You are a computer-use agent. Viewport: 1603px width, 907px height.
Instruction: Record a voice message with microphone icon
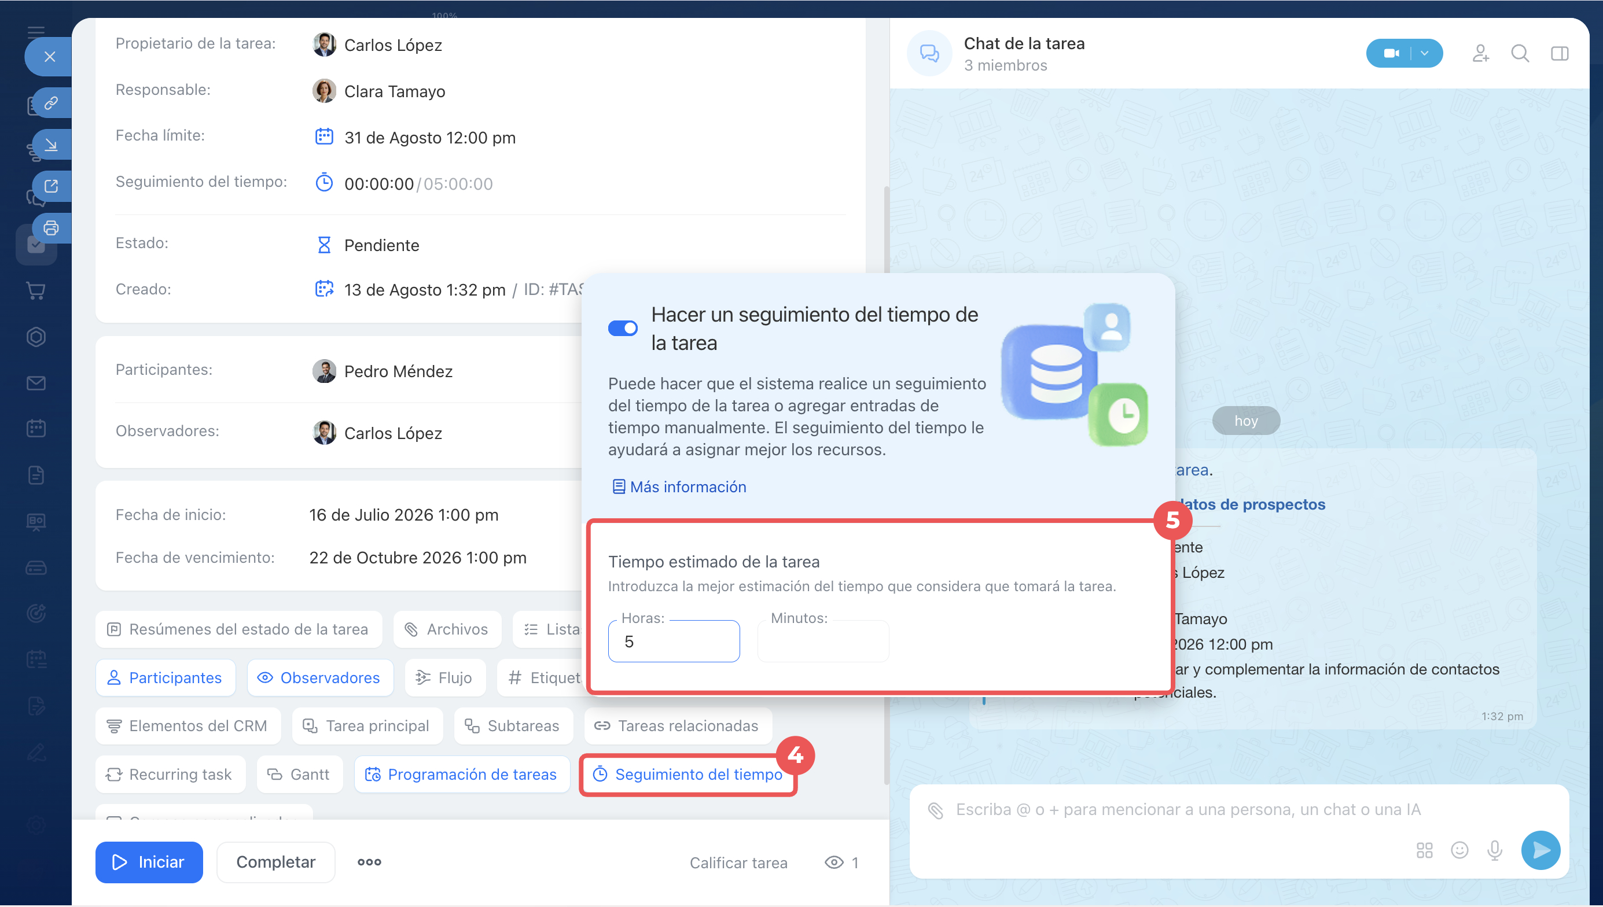pyautogui.click(x=1495, y=850)
